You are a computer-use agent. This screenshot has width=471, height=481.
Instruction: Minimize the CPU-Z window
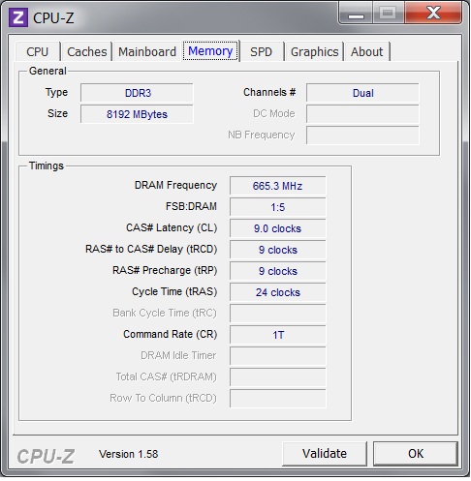point(356,13)
